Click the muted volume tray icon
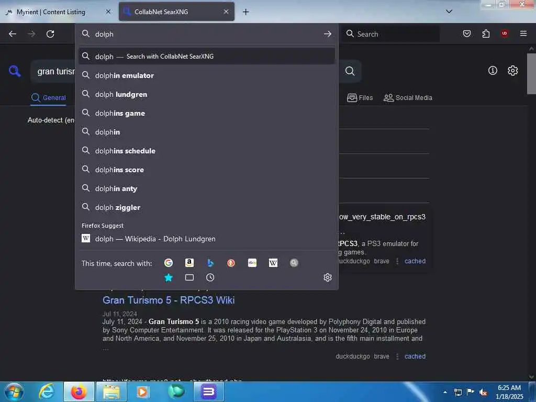The image size is (536, 402). [x=483, y=392]
